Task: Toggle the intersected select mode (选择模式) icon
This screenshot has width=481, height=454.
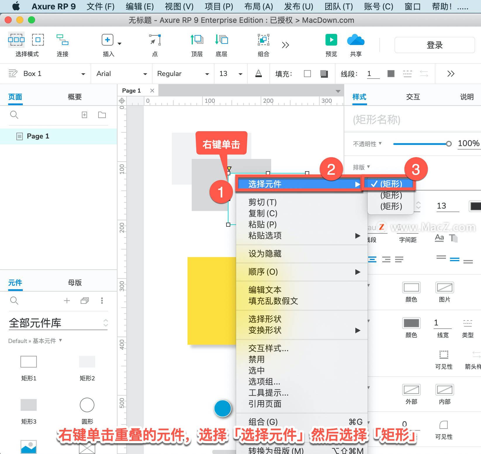Action: tap(16, 40)
